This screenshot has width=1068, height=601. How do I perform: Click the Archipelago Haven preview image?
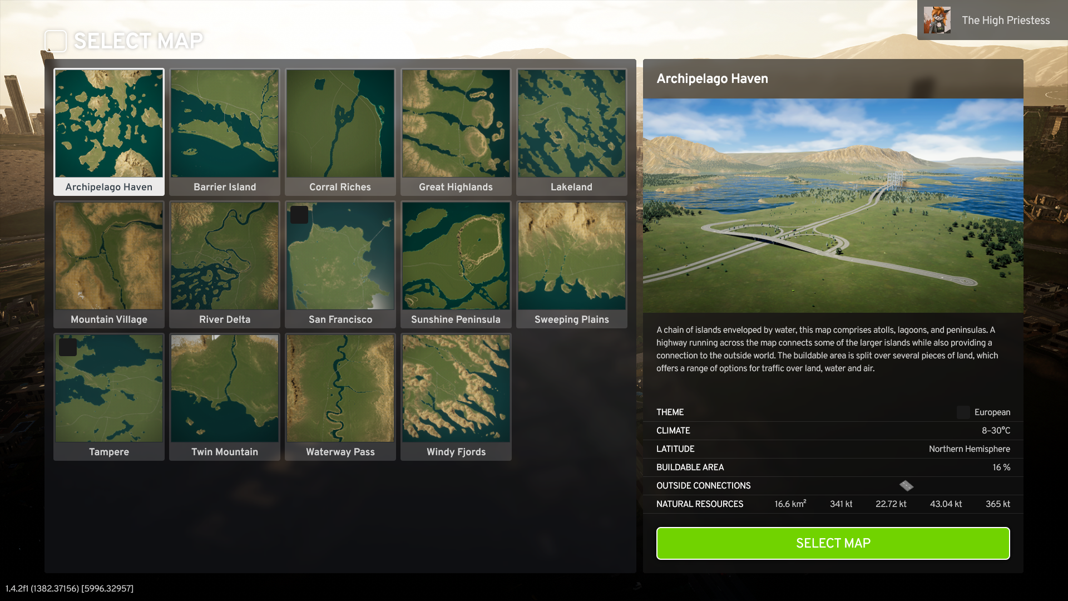pos(833,205)
